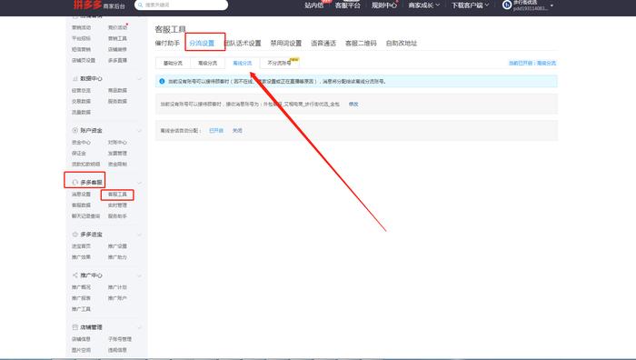This screenshot has height=360, width=636.
Task: Open 营销工具 in sidebar
Action: 117,38
